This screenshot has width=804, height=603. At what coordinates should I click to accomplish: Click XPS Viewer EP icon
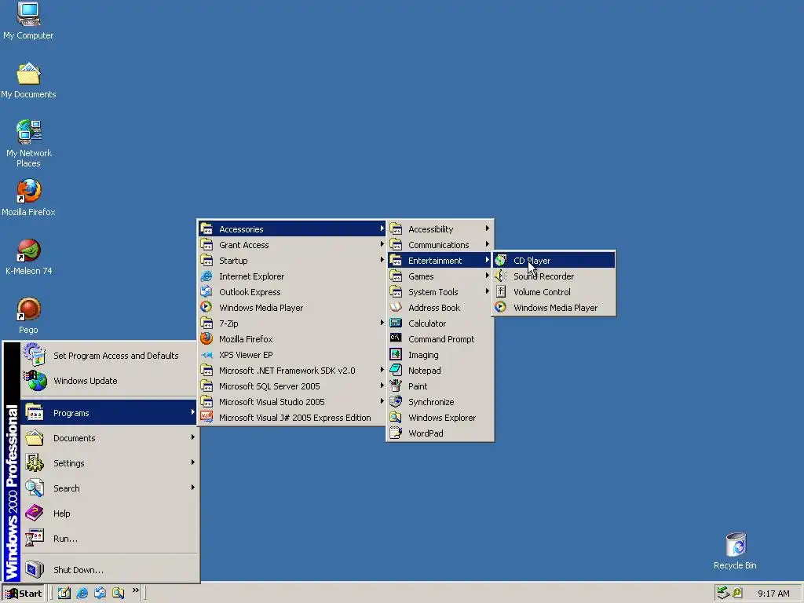point(206,355)
